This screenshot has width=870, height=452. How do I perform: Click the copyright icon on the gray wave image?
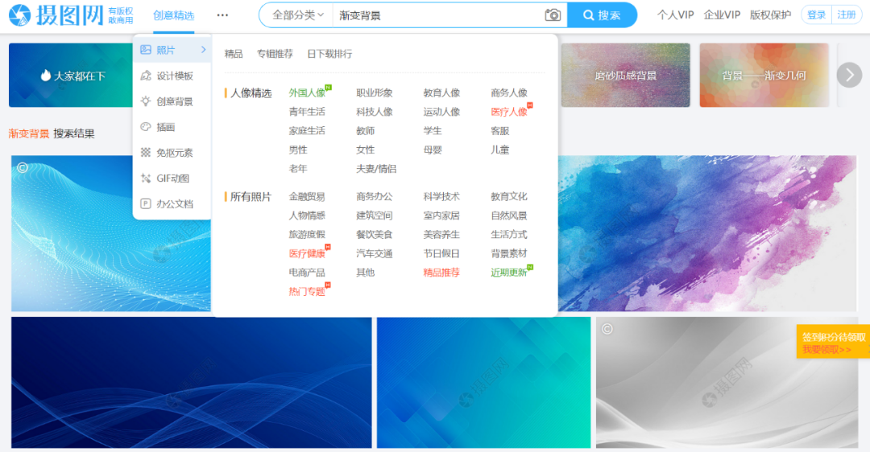[x=607, y=329]
